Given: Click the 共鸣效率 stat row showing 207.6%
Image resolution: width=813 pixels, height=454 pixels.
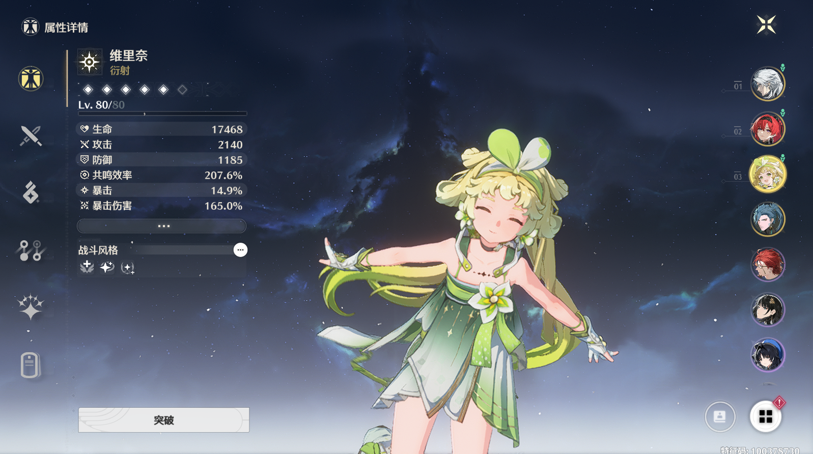Looking at the screenshot, I should coord(162,175).
